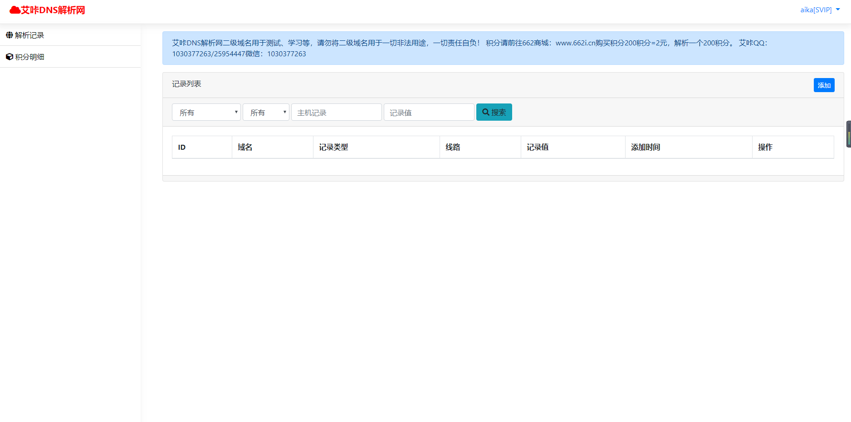Open the first 所有 record-type dropdown

click(206, 112)
